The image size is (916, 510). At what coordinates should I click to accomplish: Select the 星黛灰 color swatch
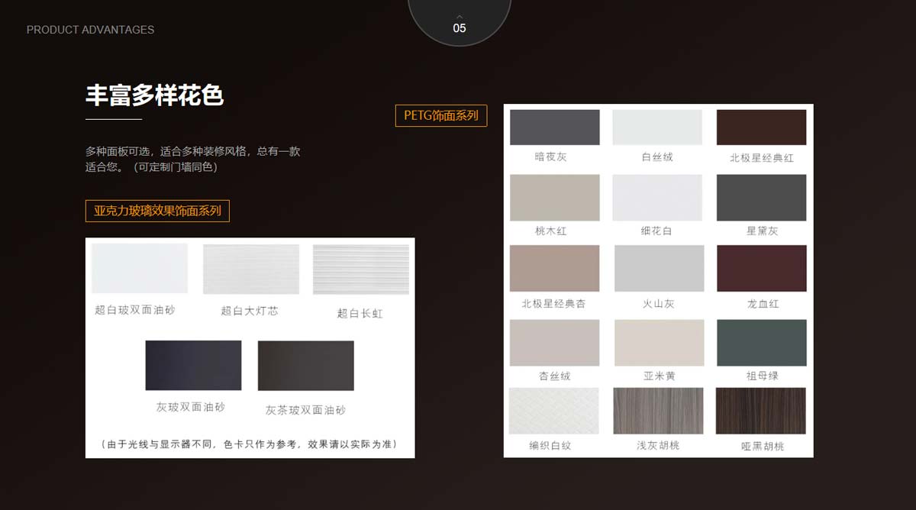[761, 198]
